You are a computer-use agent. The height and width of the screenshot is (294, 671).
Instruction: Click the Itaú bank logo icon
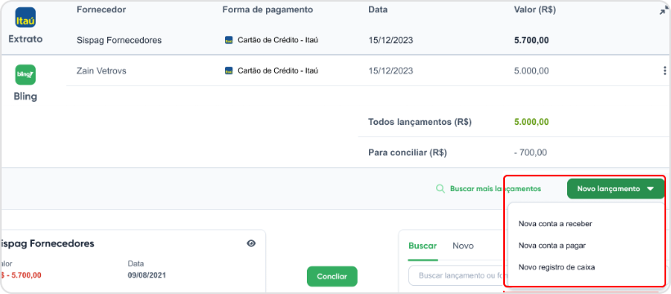point(25,17)
